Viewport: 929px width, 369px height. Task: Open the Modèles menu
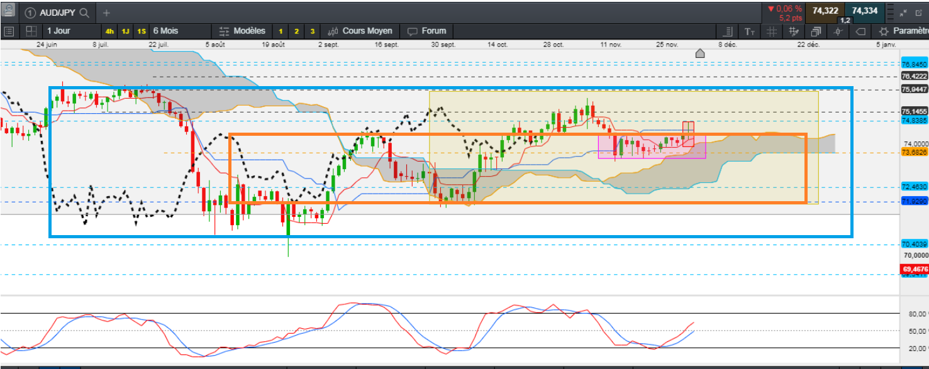coord(242,31)
